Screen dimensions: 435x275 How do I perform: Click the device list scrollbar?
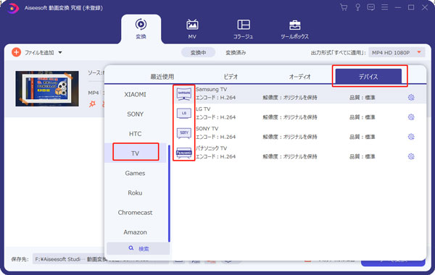pos(169,193)
